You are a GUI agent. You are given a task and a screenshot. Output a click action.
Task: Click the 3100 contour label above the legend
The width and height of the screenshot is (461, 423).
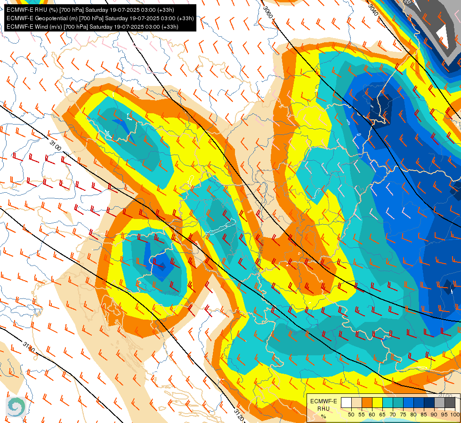point(445,396)
